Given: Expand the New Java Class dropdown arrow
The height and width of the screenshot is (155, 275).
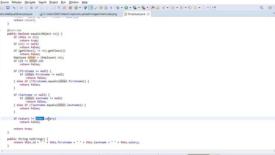Looking at the screenshot, I should tap(80, 8).
